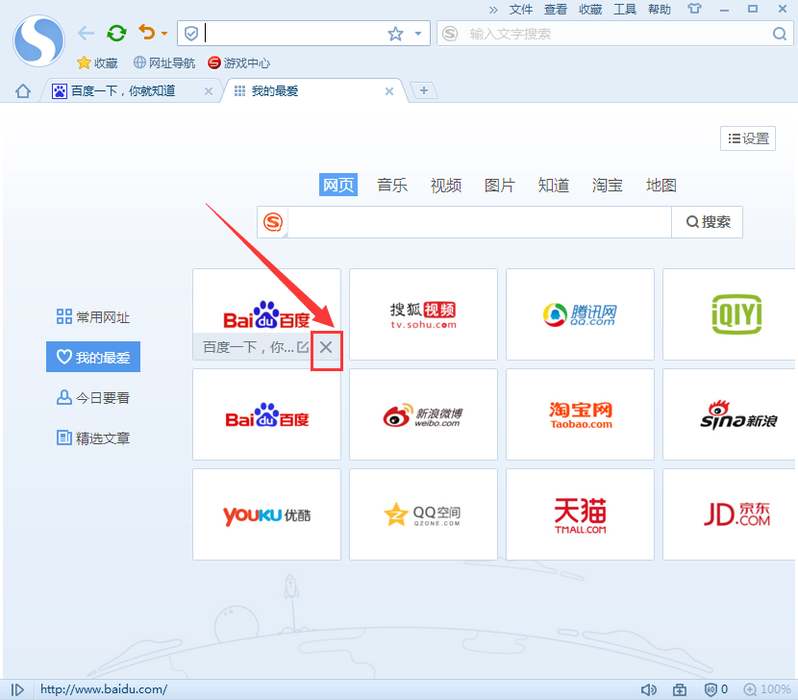Image resolution: width=798 pixels, height=700 pixels.
Task: Open the 工具 menu
Action: pyautogui.click(x=625, y=10)
